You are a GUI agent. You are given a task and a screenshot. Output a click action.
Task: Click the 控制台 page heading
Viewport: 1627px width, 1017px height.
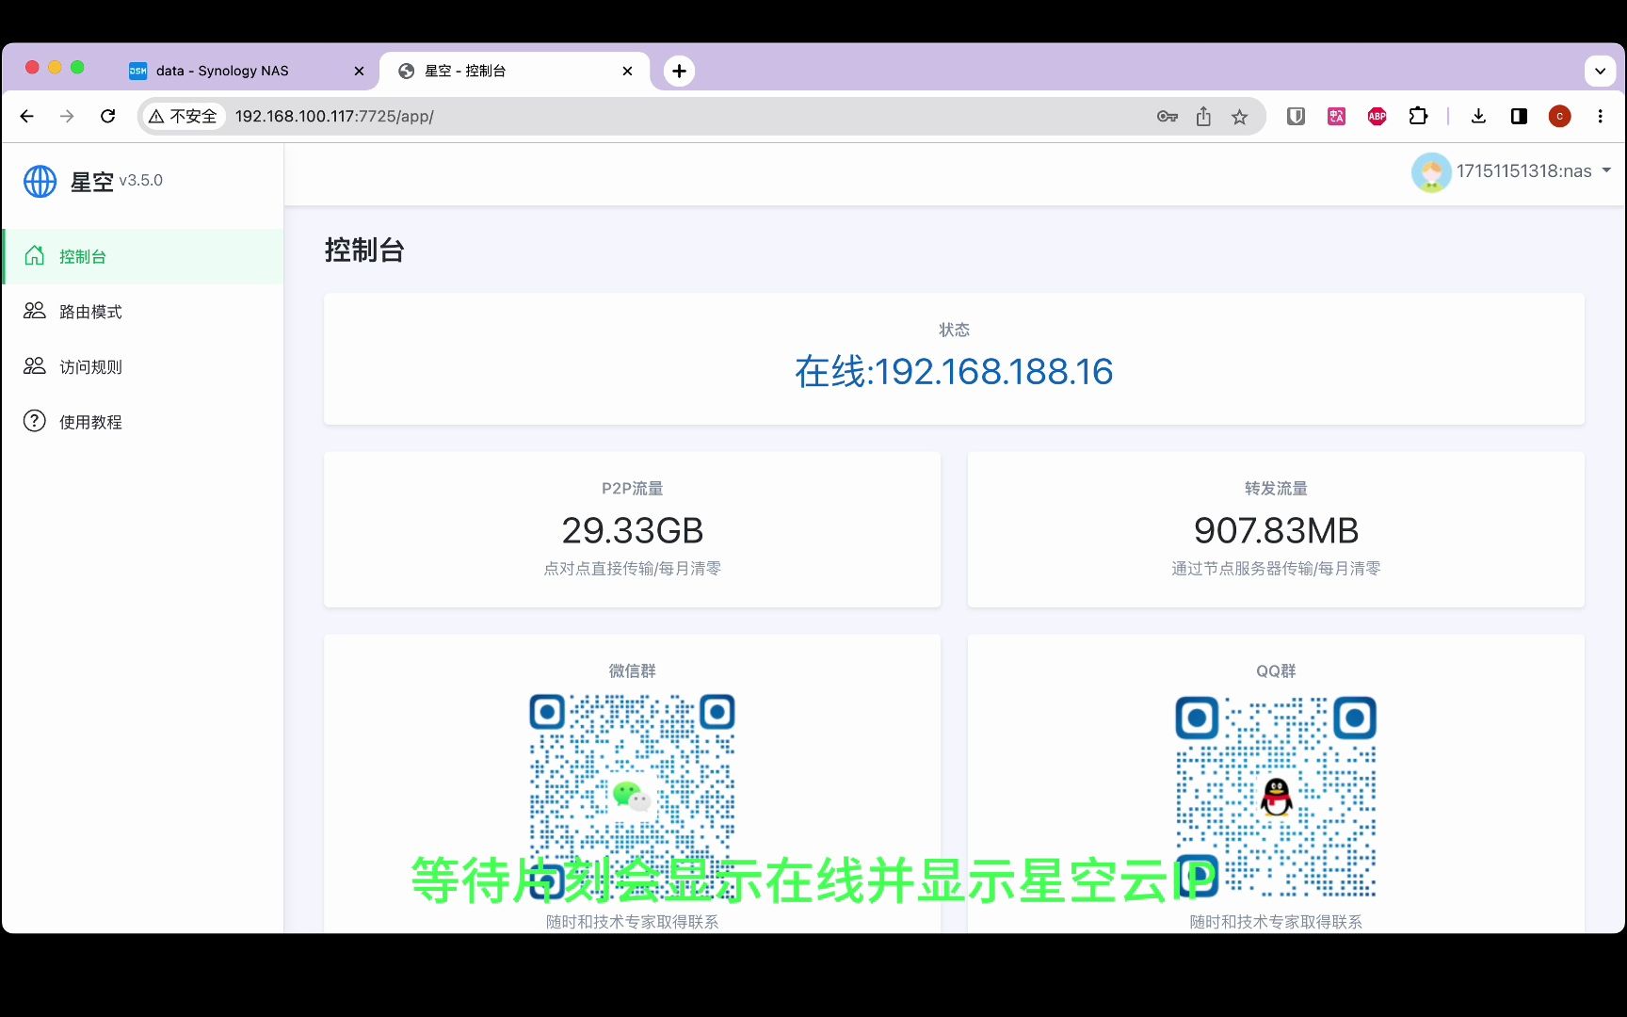[x=364, y=250]
